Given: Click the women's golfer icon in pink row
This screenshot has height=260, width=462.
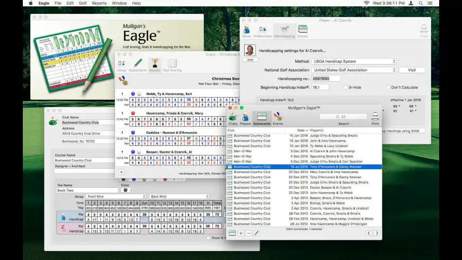Looking at the screenshot, I should 63,229.
